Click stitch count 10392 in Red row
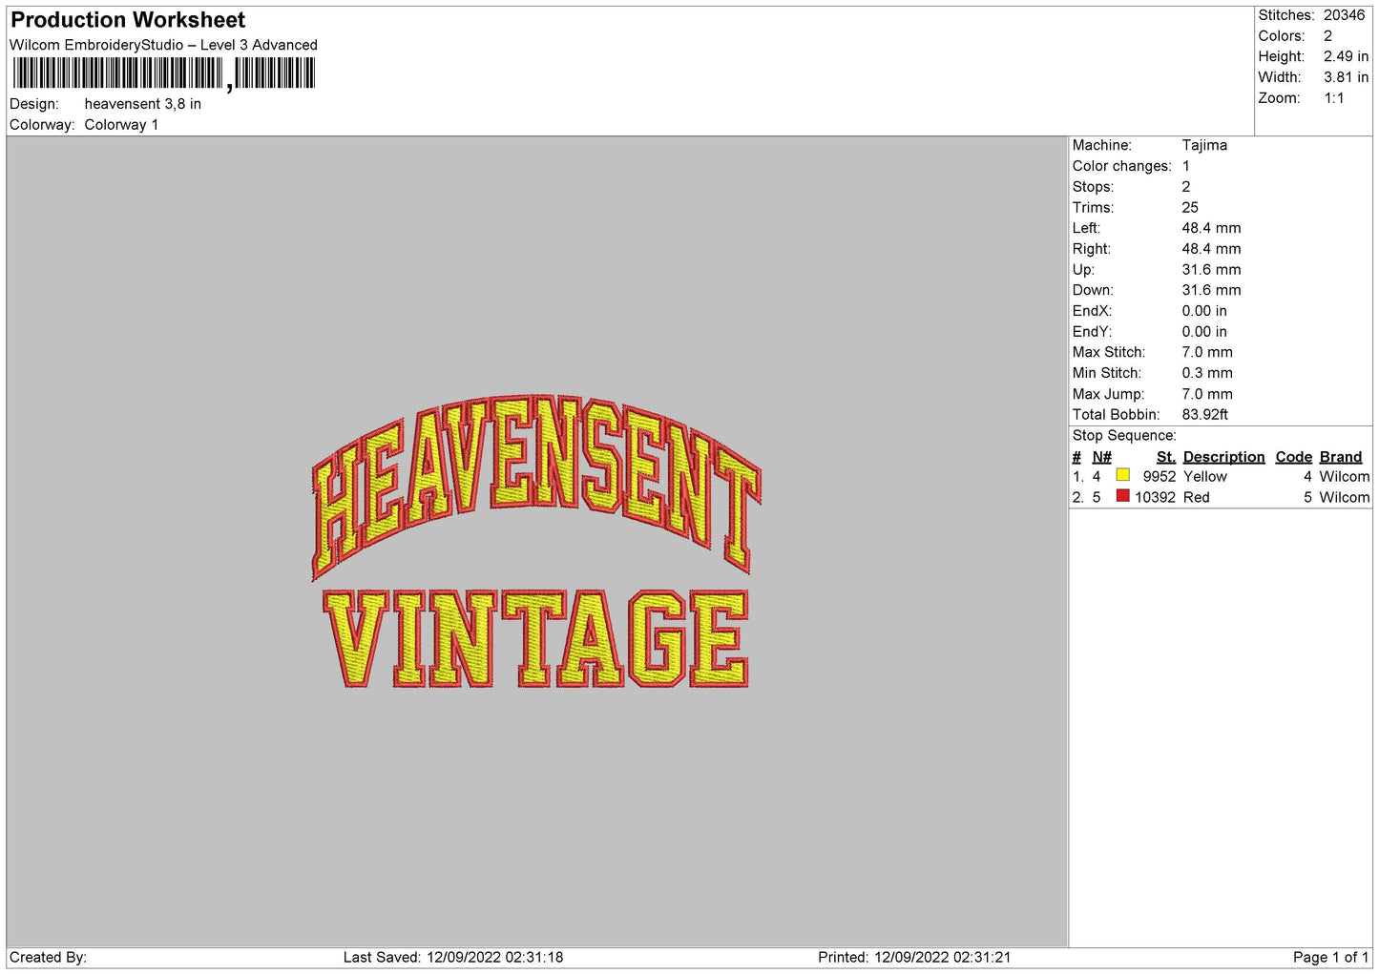Screen dimensions: 1379x974 (1156, 498)
